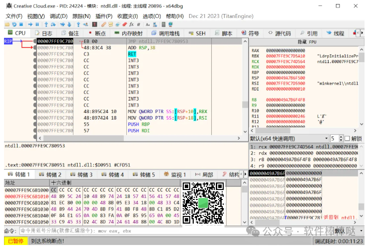Open the 文件(F) menu

[x=14, y=16]
